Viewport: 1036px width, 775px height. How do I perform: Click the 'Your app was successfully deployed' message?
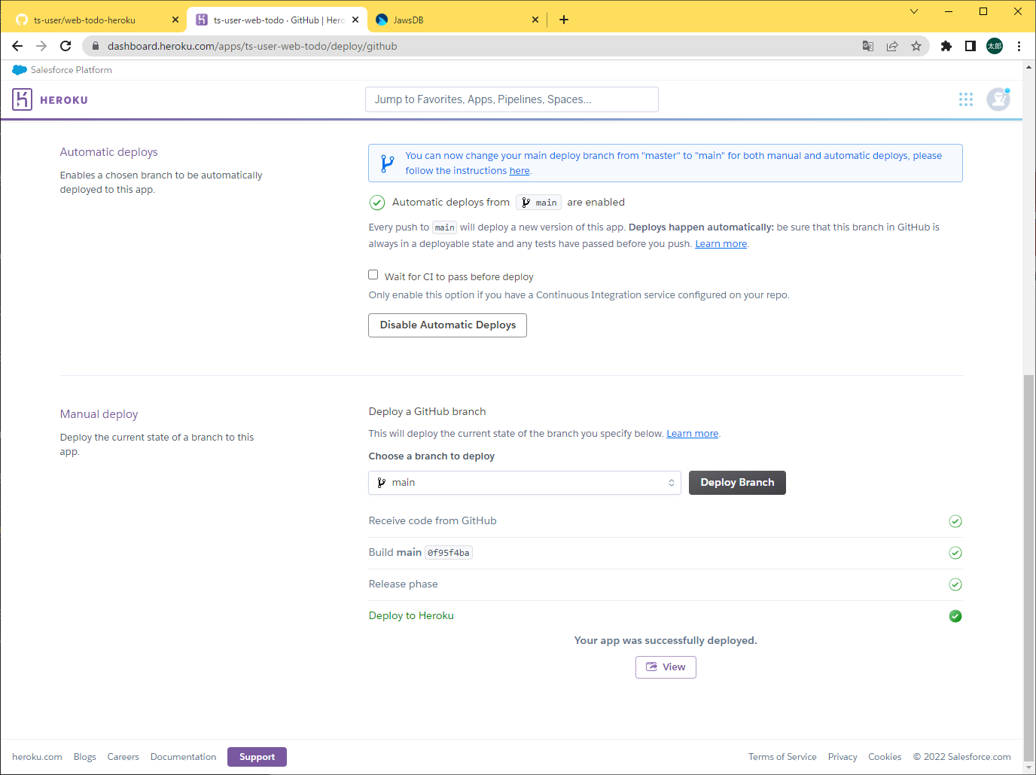tap(666, 641)
